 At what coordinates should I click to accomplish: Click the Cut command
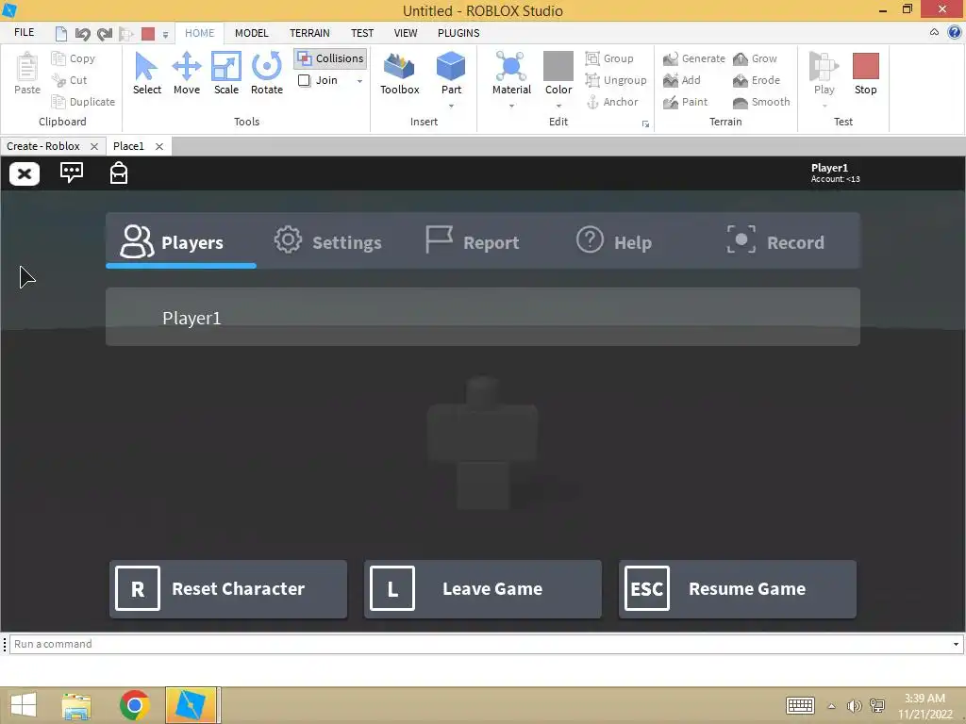(70, 80)
